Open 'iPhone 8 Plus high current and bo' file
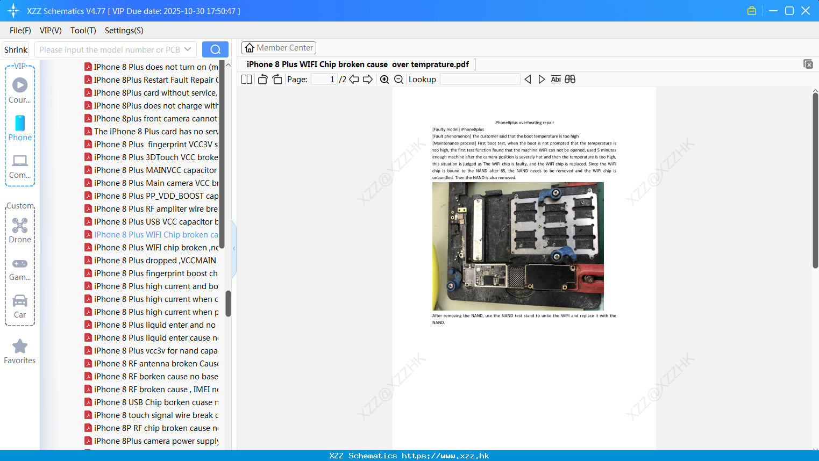The width and height of the screenshot is (819, 461). [152, 286]
